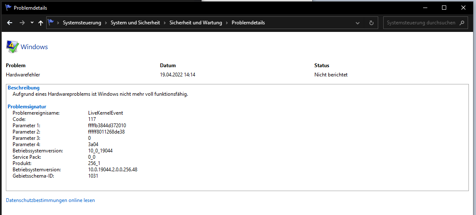Go back with the Back arrow

pos(10,23)
